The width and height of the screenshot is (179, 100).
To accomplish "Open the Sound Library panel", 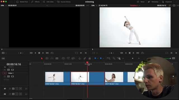I will [64, 2].
